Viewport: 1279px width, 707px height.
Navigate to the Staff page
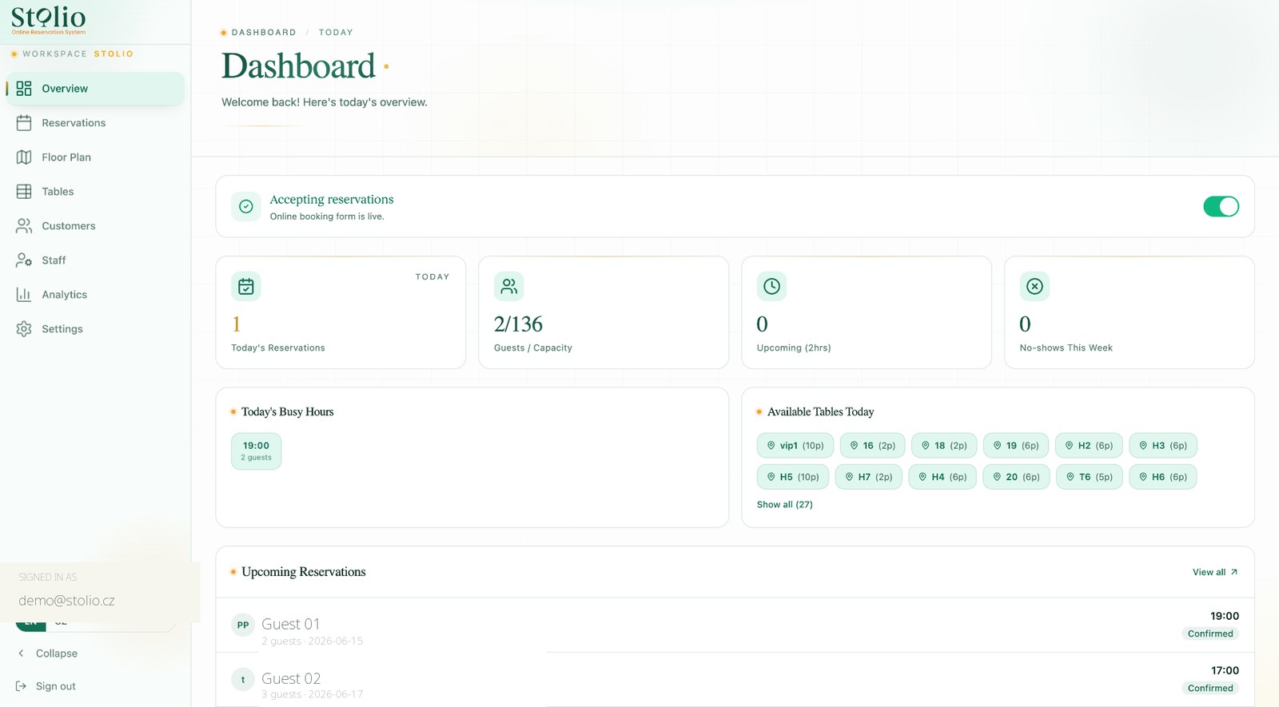pos(96,260)
